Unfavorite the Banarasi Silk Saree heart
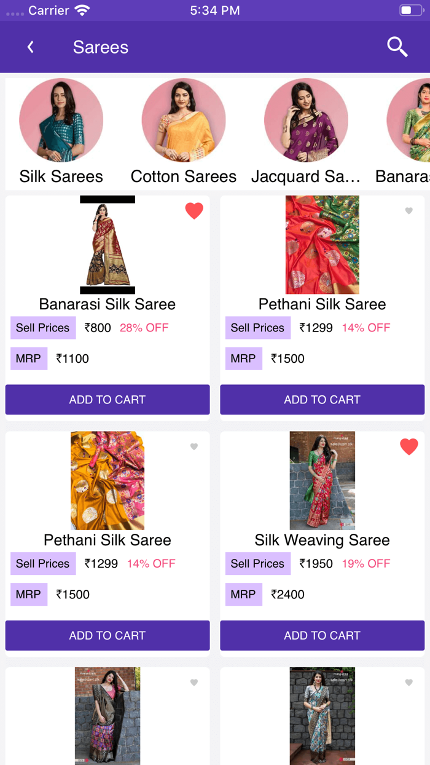This screenshot has width=430, height=765. pyautogui.click(x=194, y=210)
